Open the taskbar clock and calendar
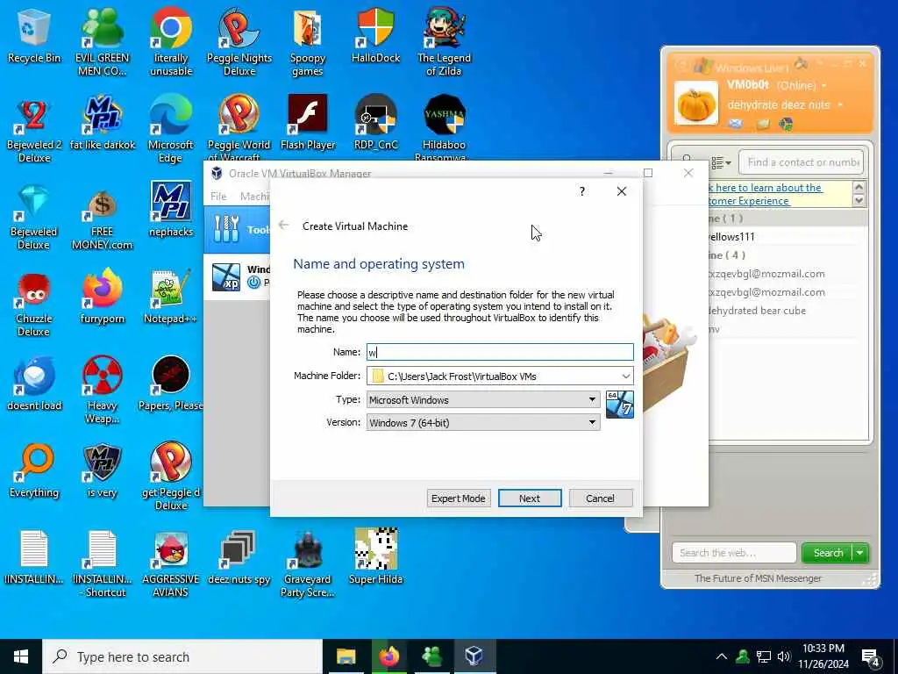Viewport: 898px width, 674px height. pyautogui.click(x=823, y=656)
